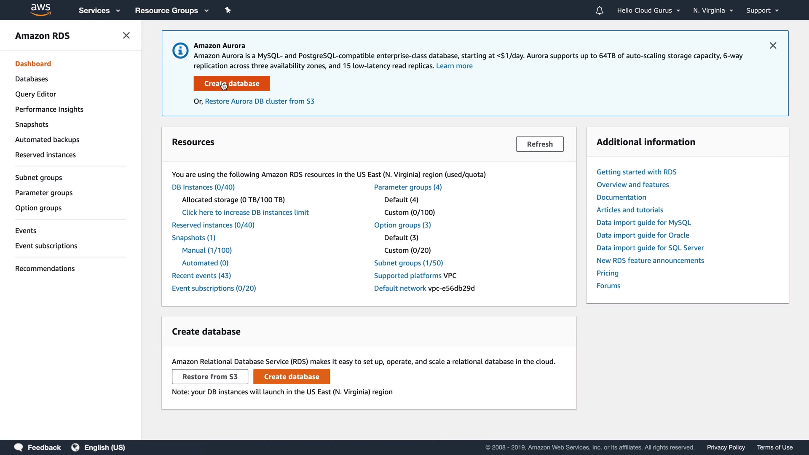Select Parameter groups in the sidebar

coord(44,193)
